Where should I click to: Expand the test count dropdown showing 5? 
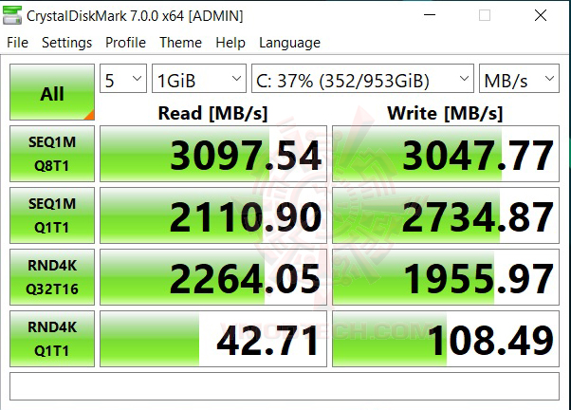point(123,79)
